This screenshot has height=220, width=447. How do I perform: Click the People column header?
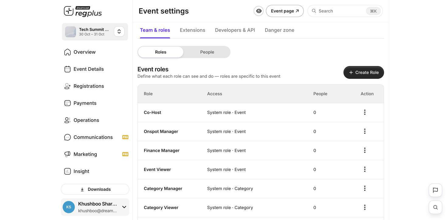click(x=320, y=94)
